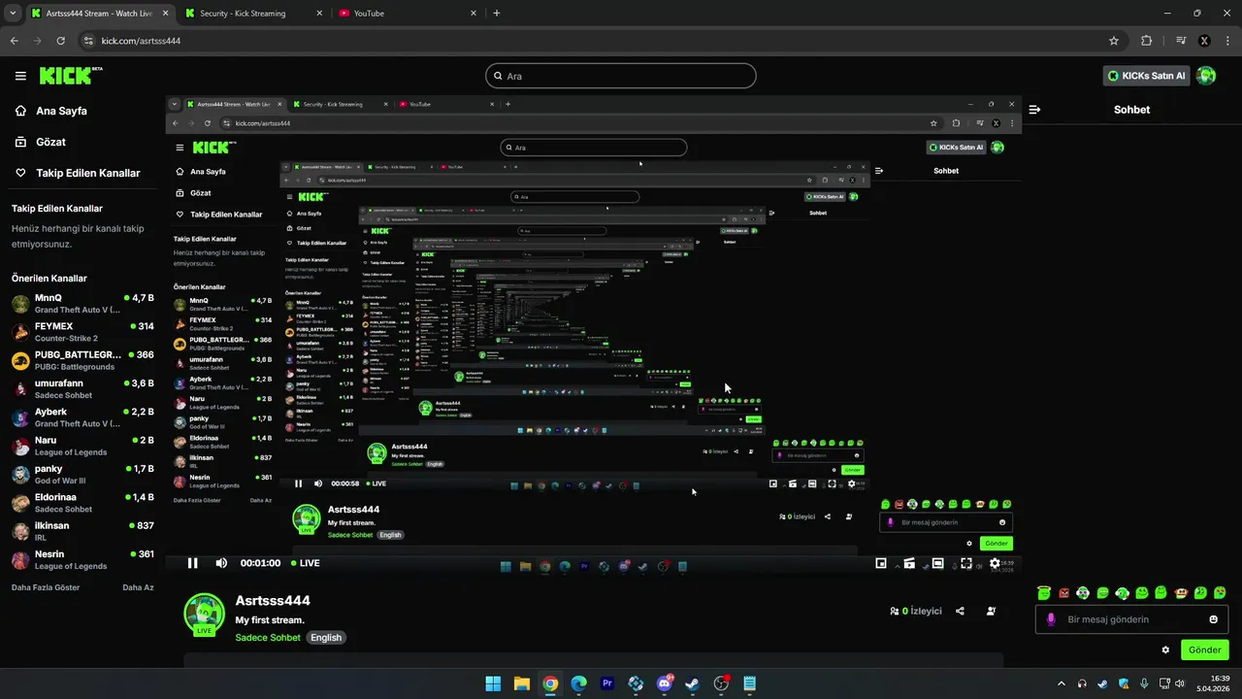Open player settings gear
Image resolution: width=1242 pixels, height=699 pixels.
pos(995,563)
